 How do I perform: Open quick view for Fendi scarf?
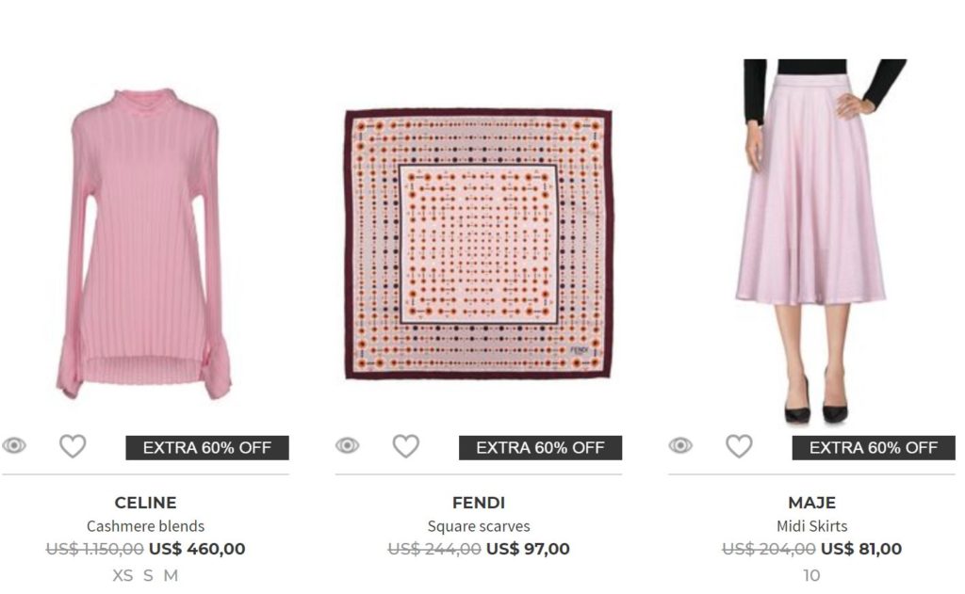coord(347,445)
